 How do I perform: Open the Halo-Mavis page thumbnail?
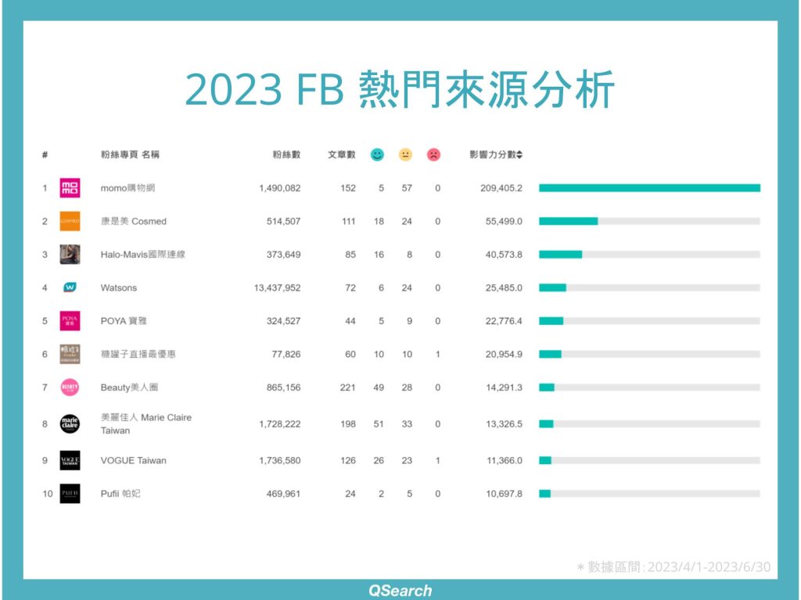point(70,254)
